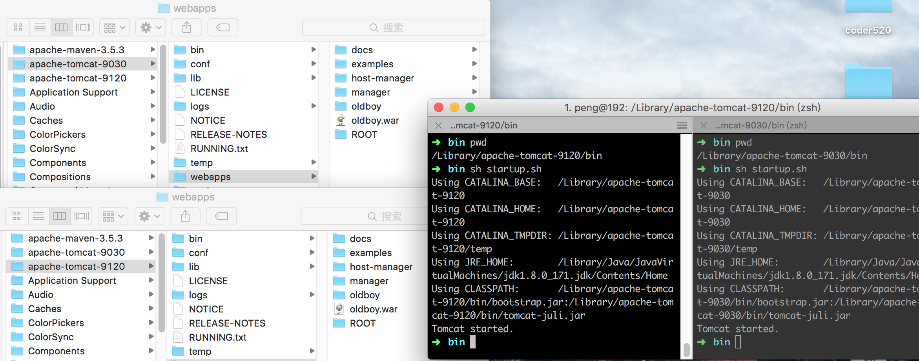Viewport: 919px width, 361px height.
Task: Switch to ..mcat-9030/bin (zsh) terminal tab
Action: (806, 125)
